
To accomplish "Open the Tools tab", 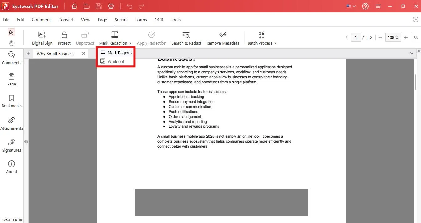I will [x=176, y=20].
